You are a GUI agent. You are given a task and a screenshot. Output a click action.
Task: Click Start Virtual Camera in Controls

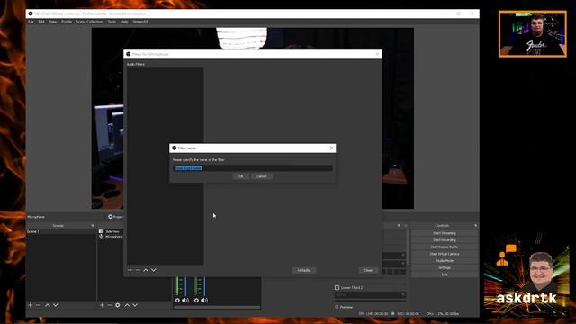[445, 254]
